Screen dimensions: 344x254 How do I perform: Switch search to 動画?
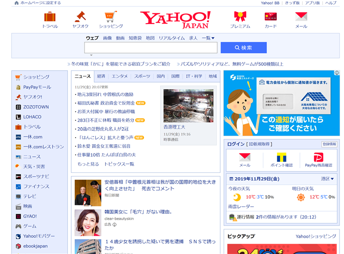tap(120, 38)
